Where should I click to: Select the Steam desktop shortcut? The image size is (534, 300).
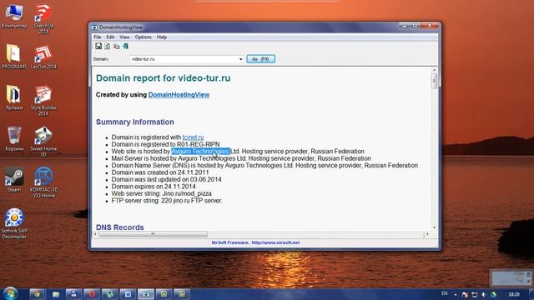[x=14, y=180]
